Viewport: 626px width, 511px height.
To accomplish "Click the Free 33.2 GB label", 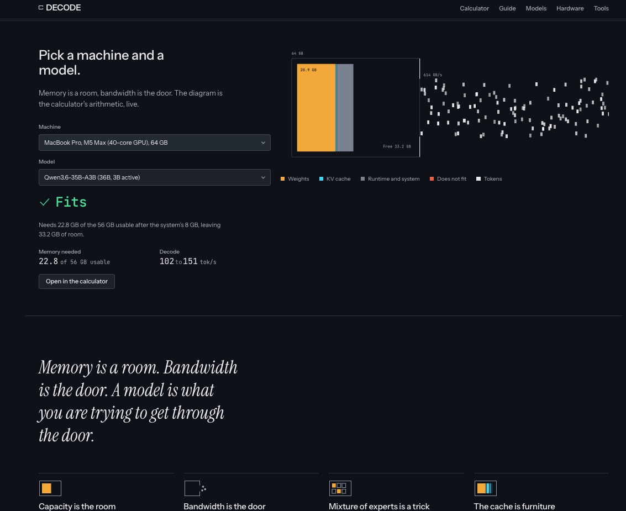I will [397, 146].
